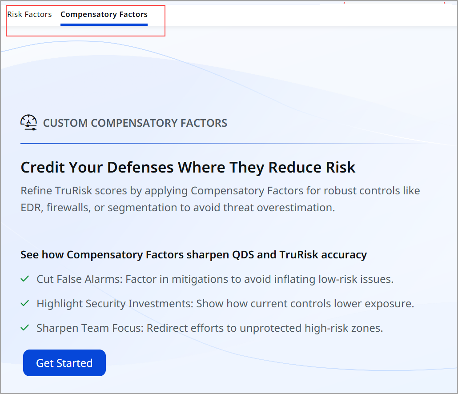The width and height of the screenshot is (458, 394).
Task: Click the CUSTOM COMPENSATORY FACTORS label
Action: click(x=135, y=123)
